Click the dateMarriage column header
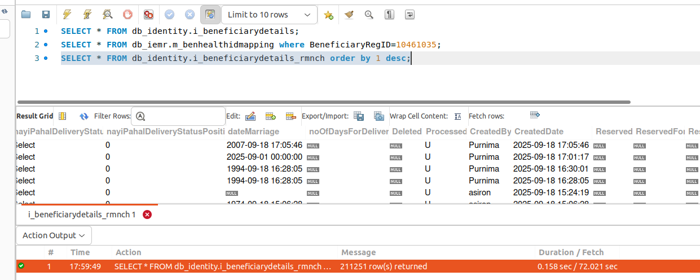Screen dimensions: 700x280 pos(253,132)
